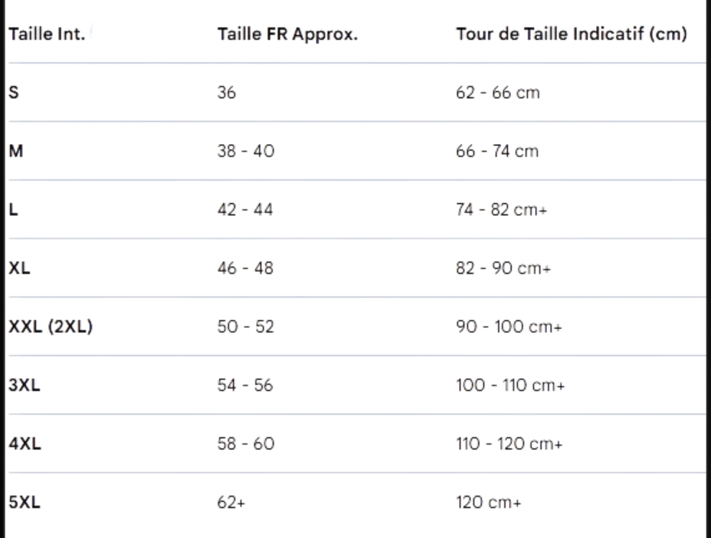This screenshot has width=711, height=538.
Task: Click the French size 36 cell
Action: [228, 93]
